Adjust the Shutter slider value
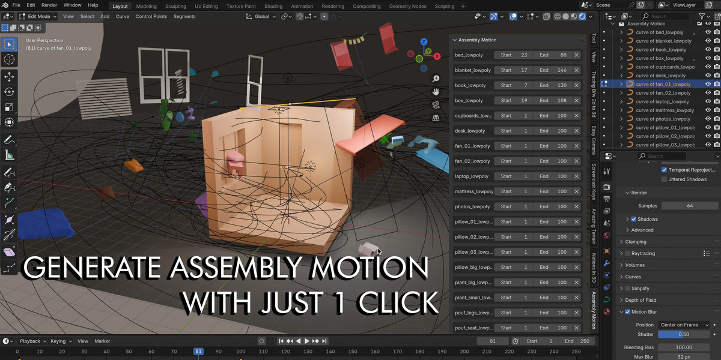The height and width of the screenshot is (360, 721). [x=684, y=334]
